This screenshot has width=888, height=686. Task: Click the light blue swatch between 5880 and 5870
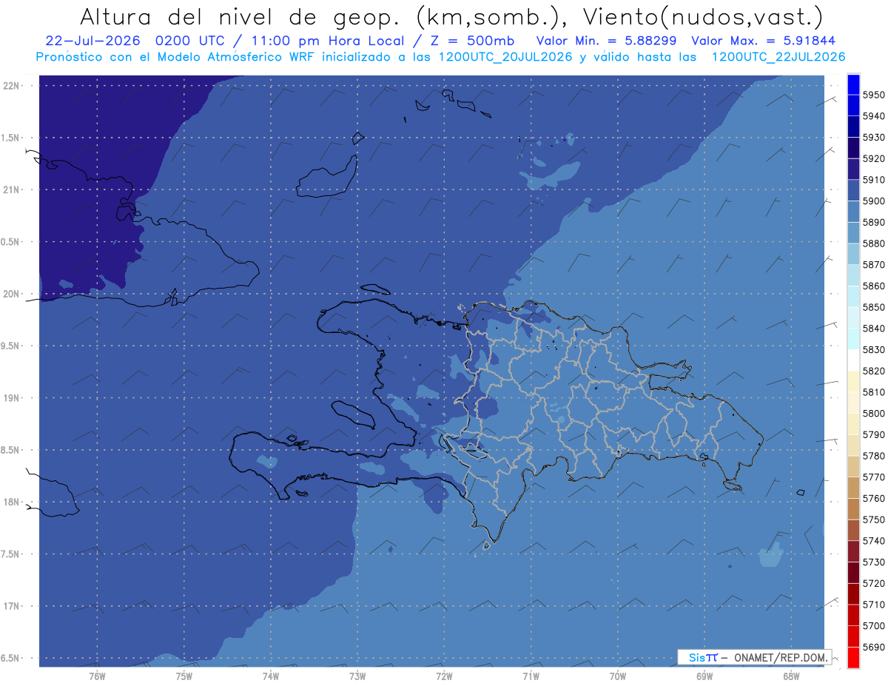[853, 255]
